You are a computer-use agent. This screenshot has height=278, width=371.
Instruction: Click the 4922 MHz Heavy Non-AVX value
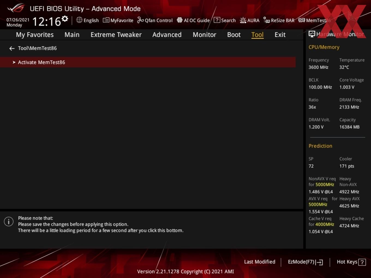(349, 192)
